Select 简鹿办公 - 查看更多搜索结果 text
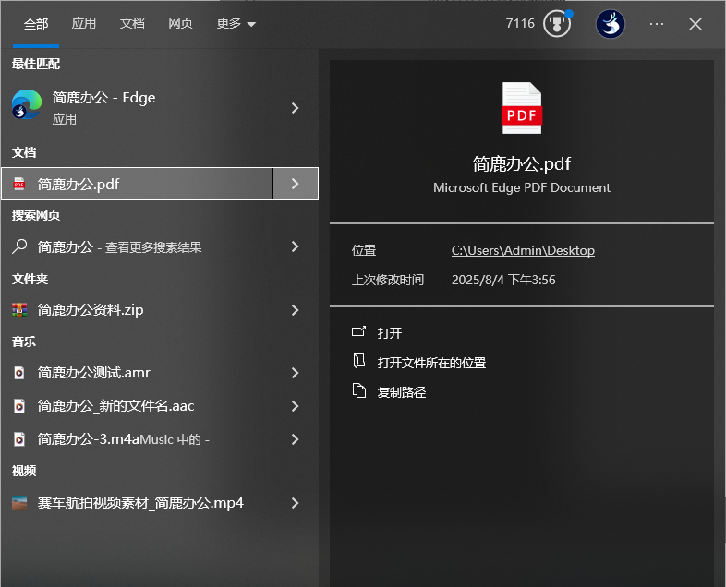 tap(119, 247)
